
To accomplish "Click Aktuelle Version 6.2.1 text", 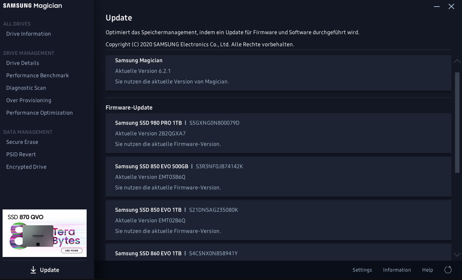I will pyautogui.click(x=143, y=71).
